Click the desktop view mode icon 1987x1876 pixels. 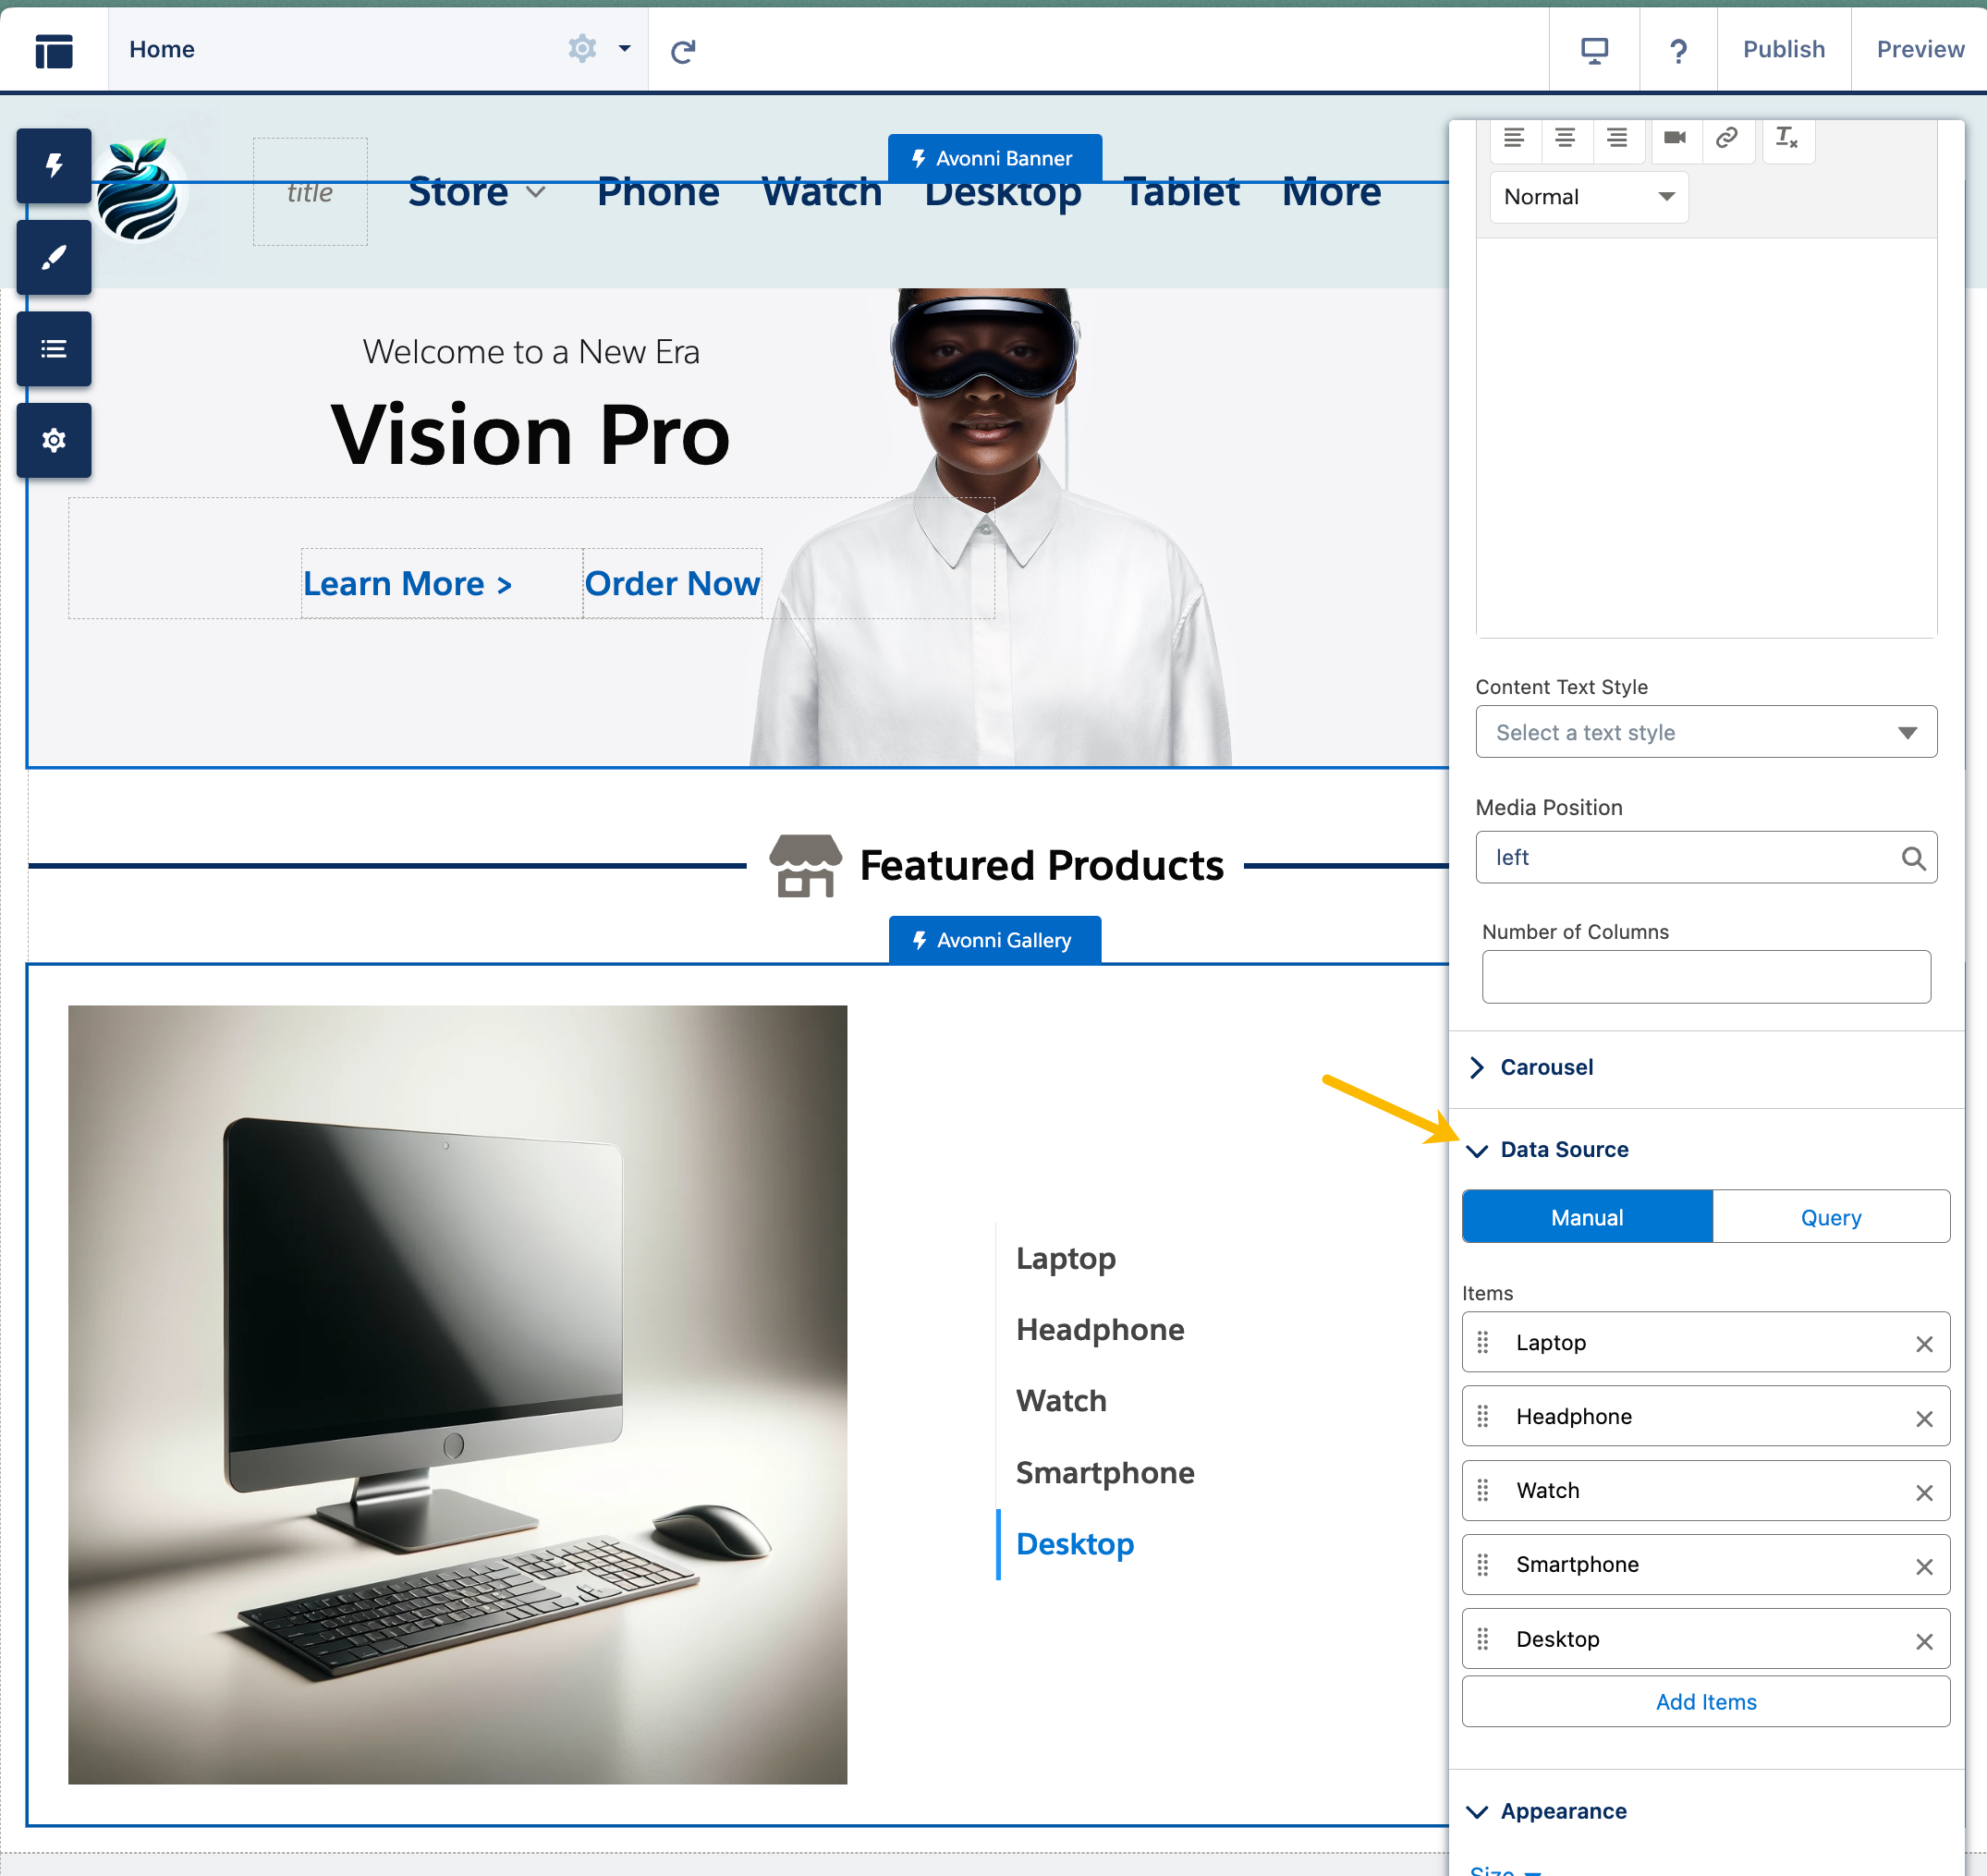point(1594,50)
